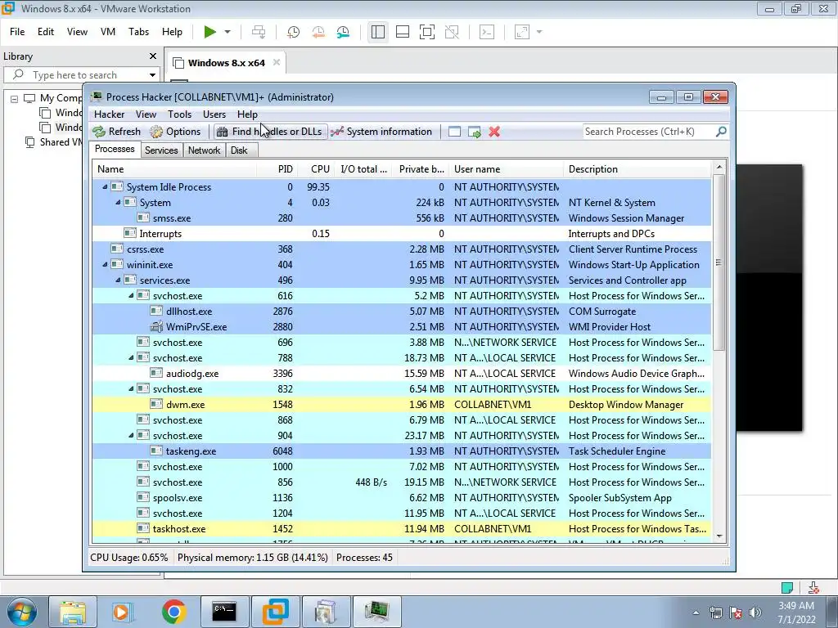The height and width of the screenshot is (628, 838).
Task: Open the VMware File menu
Action: pyautogui.click(x=17, y=32)
